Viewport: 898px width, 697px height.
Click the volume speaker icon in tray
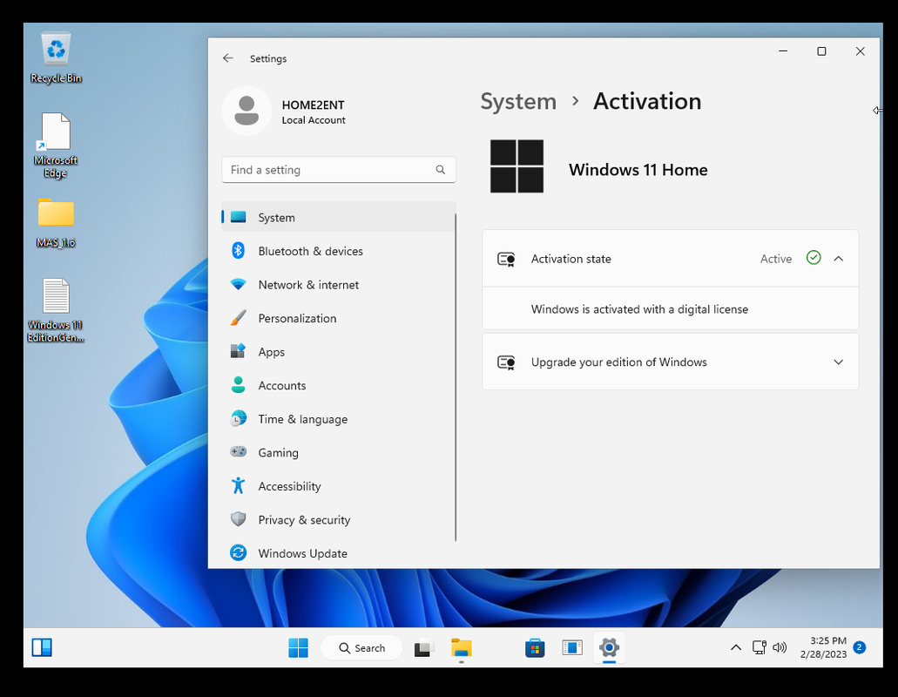[780, 647]
